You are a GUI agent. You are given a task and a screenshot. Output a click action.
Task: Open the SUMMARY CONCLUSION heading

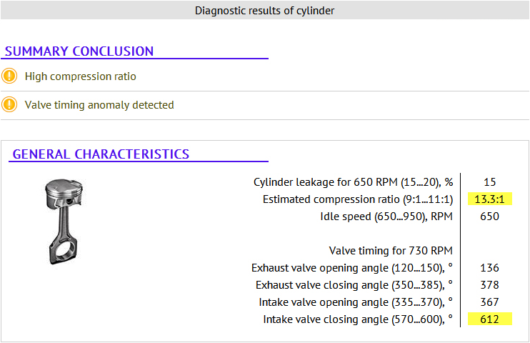point(79,51)
